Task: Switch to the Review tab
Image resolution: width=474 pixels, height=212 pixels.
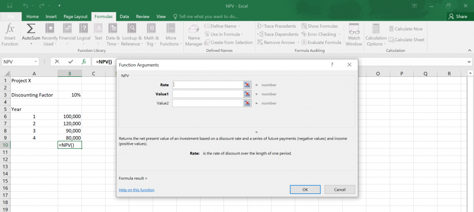Action: click(143, 17)
